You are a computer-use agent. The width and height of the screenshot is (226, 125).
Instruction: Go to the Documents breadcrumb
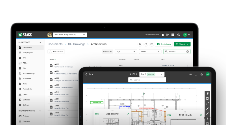55,44
